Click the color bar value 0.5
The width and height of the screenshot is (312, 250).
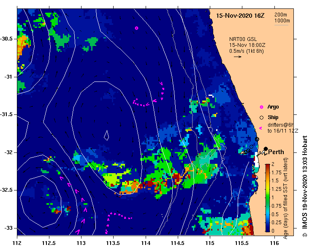pyautogui.click(x=275, y=215)
